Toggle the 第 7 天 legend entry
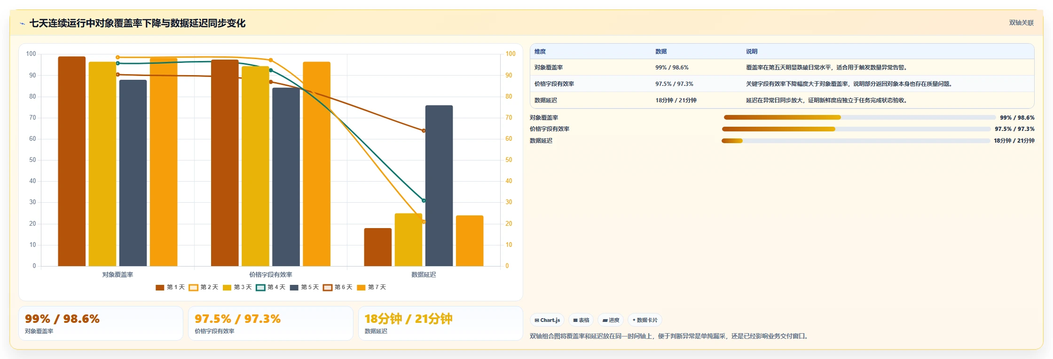Screen dimensions: 1053x359 click(x=371, y=287)
